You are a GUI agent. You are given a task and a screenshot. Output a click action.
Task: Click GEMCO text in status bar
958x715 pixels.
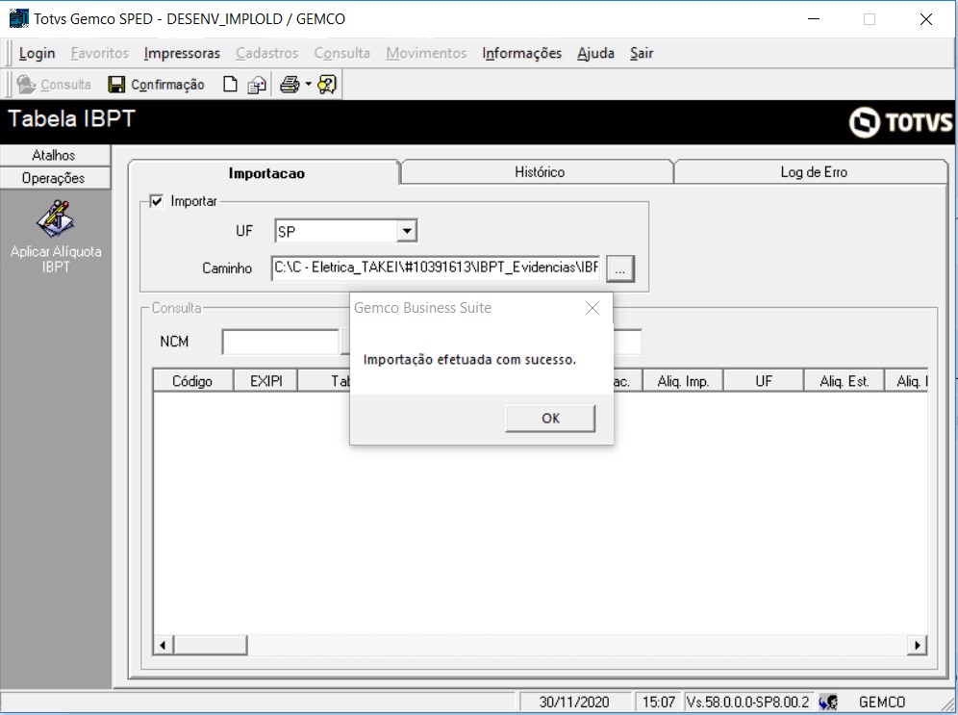[x=882, y=702]
